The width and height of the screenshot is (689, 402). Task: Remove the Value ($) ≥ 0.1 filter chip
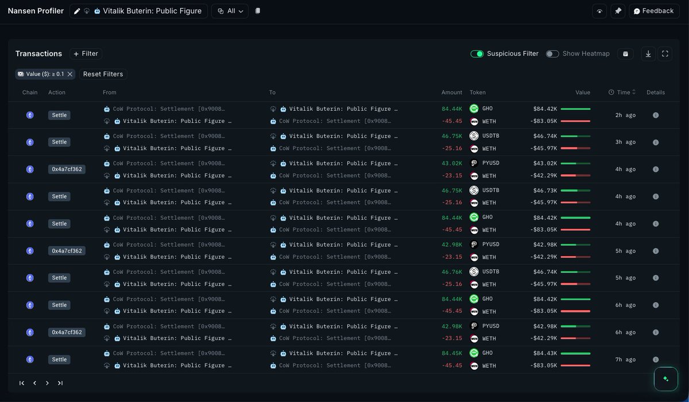pos(70,74)
